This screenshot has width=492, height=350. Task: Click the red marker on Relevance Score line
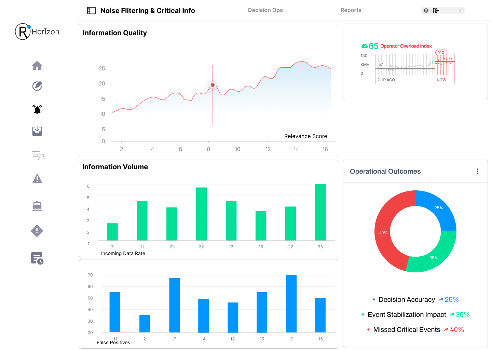tap(213, 85)
